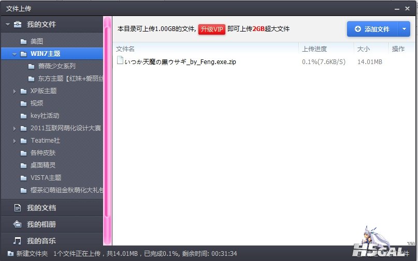The image size is (418, 261).
Task: Open the 我的文件 section header
Action: pos(52,24)
